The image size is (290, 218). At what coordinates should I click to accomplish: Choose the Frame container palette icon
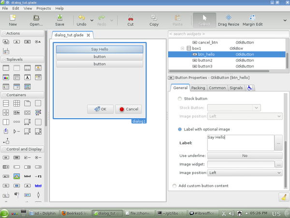38,103
